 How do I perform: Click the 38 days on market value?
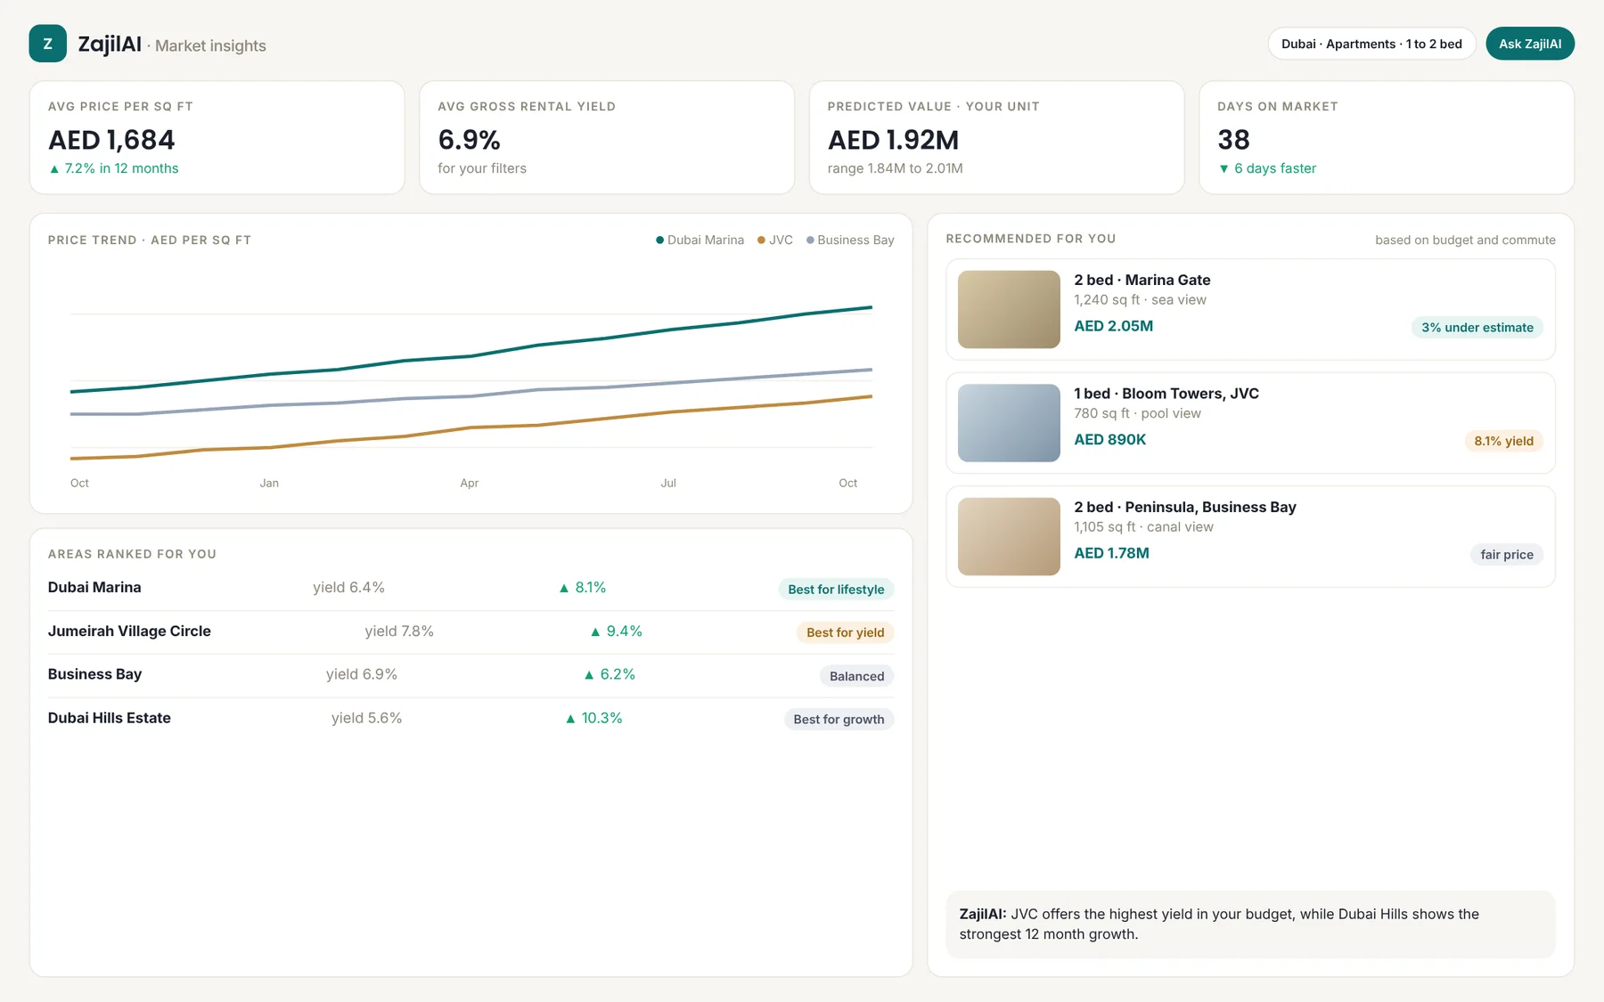pos(1233,140)
